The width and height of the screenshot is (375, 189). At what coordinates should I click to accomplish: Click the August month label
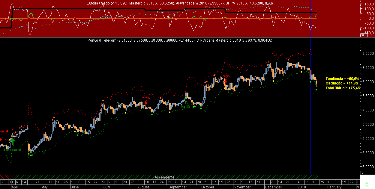pos(143,187)
